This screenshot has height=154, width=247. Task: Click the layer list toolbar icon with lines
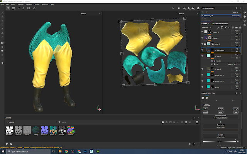[14, 8]
